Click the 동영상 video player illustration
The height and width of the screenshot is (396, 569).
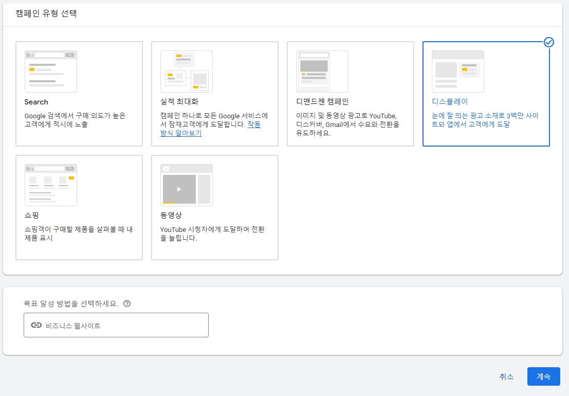187,185
